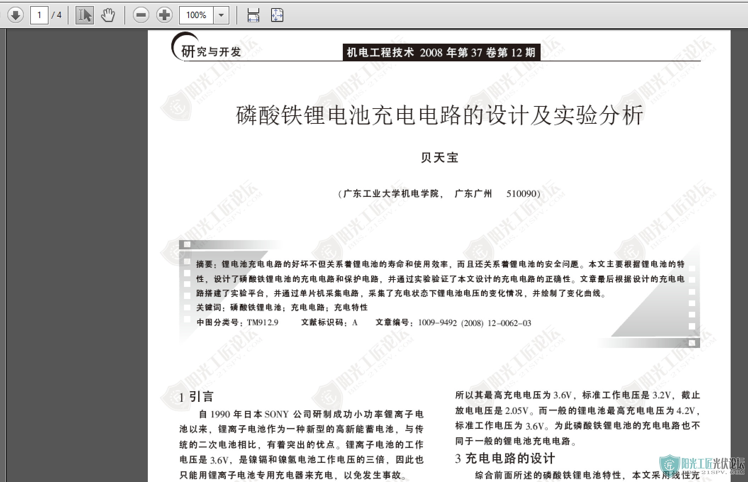The height and width of the screenshot is (482, 748).
Task: Click section heading 1 引言
Action: 196,397
